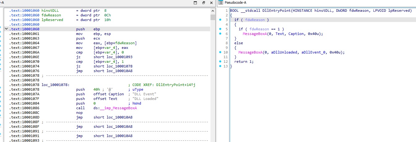Toggle breakpoint dot on pseudocode line 3

(x=220, y=20)
